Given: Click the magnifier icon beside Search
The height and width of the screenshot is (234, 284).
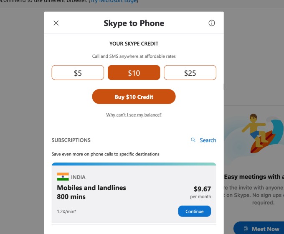Looking at the screenshot, I should pos(193,140).
